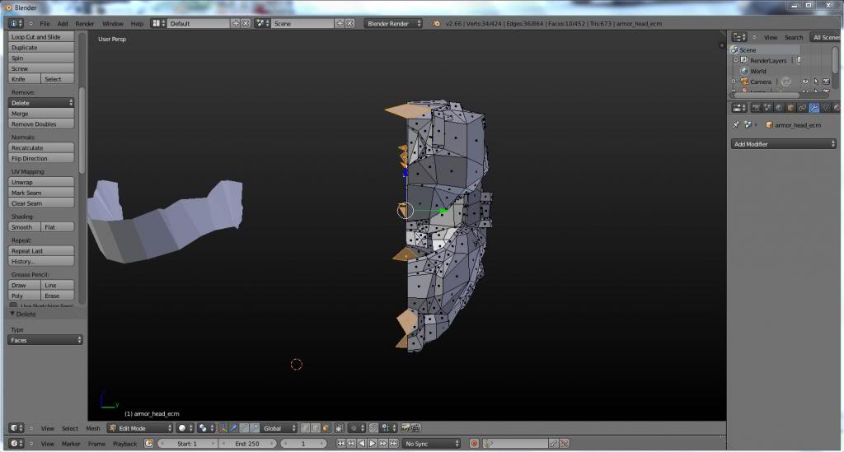The image size is (844, 452).
Task: Add a new scene with plus button
Action: pos(340,24)
